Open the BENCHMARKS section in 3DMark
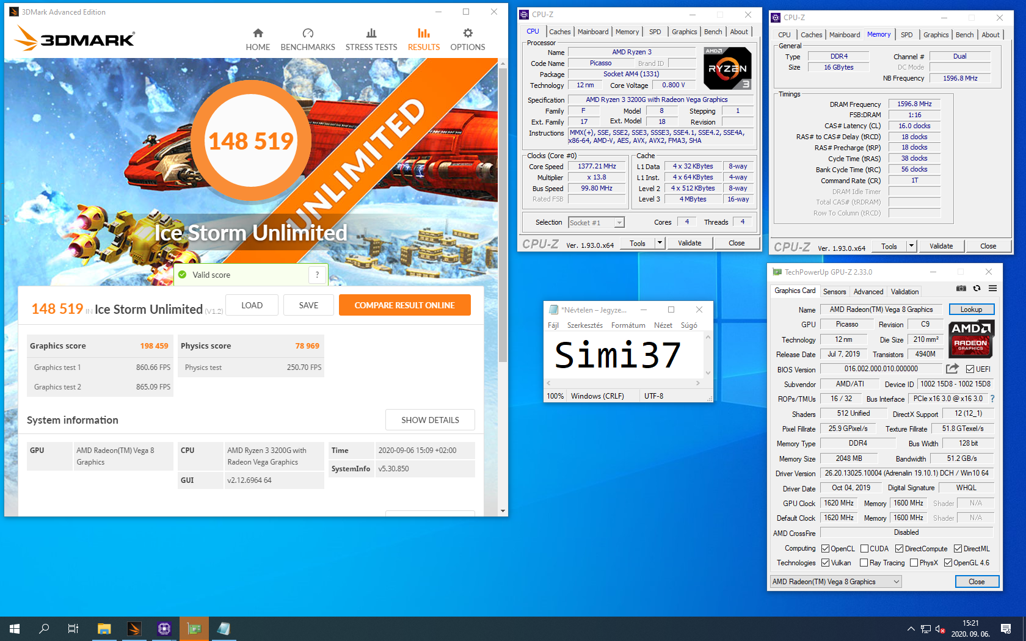Viewport: 1026px width, 641px height. tap(308, 40)
